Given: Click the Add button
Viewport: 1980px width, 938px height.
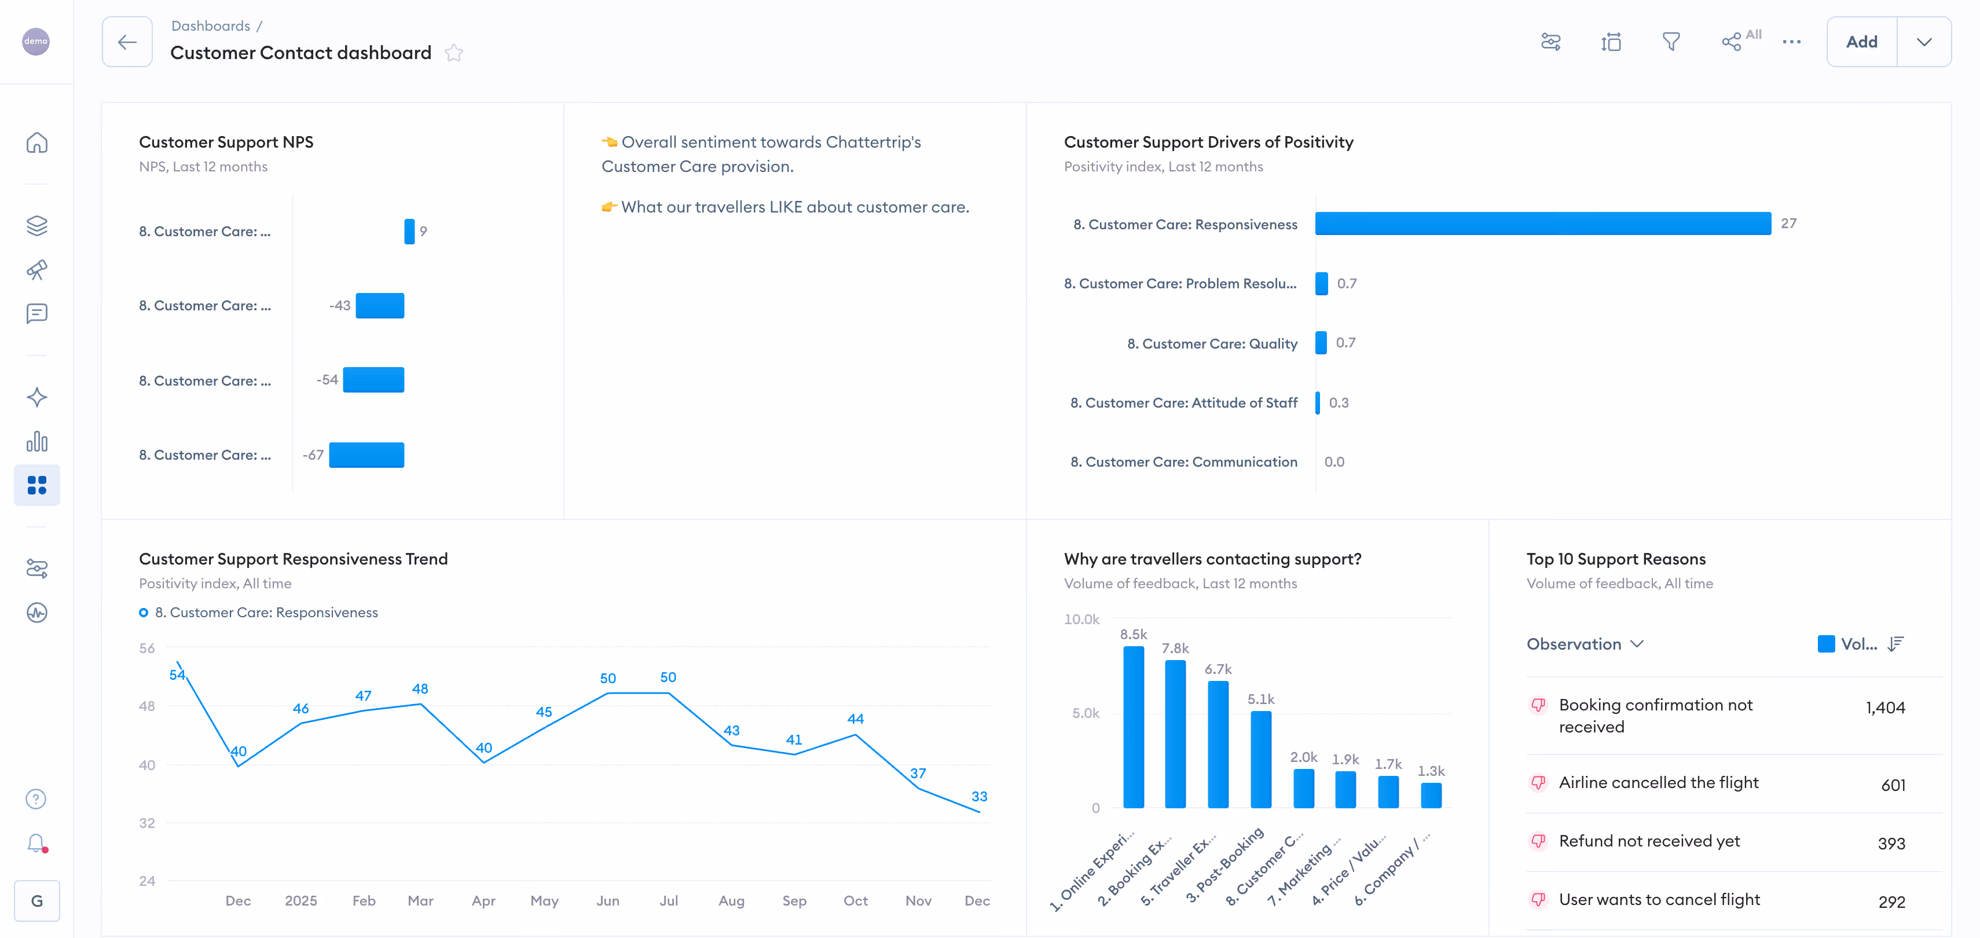Looking at the screenshot, I should pyautogui.click(x=1861, y=42).
